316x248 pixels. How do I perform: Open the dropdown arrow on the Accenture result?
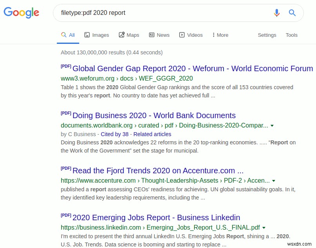tap(273, 180)
